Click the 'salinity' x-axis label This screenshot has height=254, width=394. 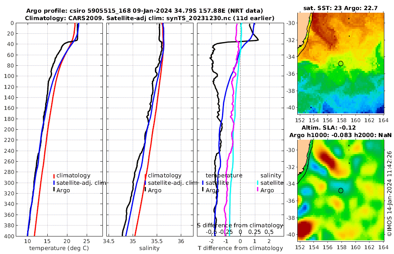[149, 248]
